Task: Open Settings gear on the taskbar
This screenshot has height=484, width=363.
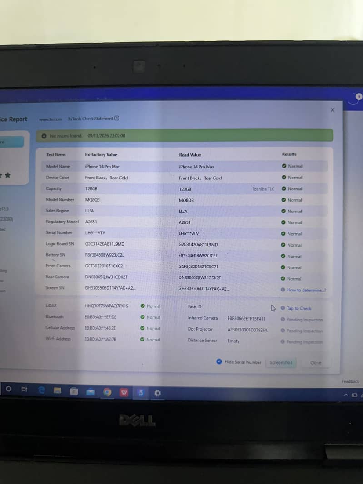Action: 158,393
